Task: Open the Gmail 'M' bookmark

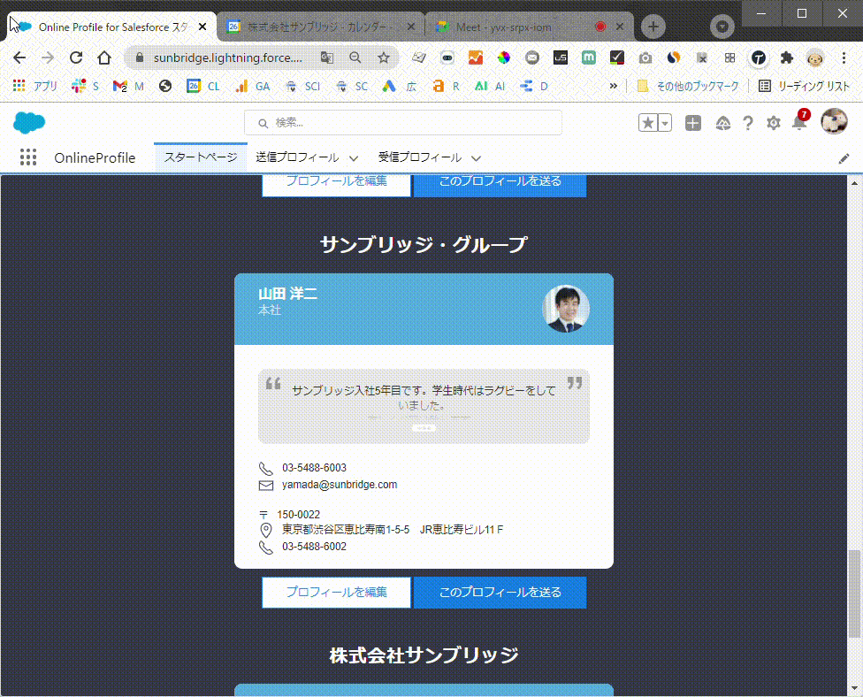Action: pyautogui.click(x=128, y=86)
